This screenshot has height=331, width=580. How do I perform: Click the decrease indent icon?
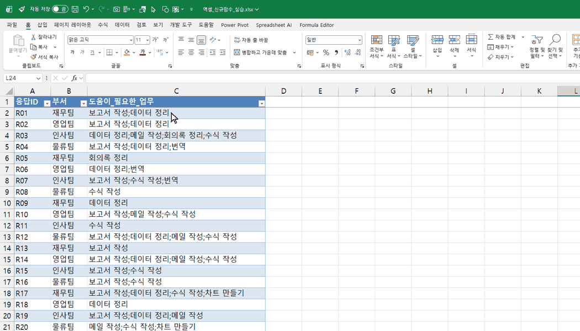212,52
